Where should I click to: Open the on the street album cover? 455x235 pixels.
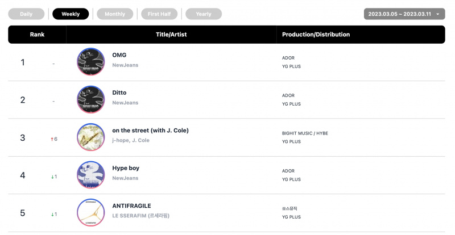[91, 137]
